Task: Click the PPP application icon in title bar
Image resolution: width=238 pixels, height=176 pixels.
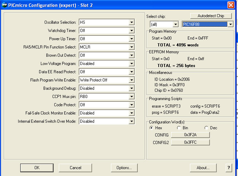Action: point(4,5)
